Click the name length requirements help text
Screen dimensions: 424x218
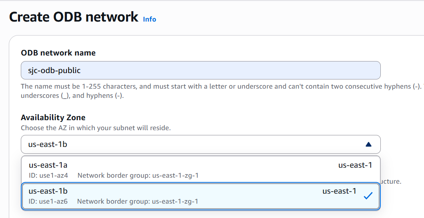click(221, 86)
